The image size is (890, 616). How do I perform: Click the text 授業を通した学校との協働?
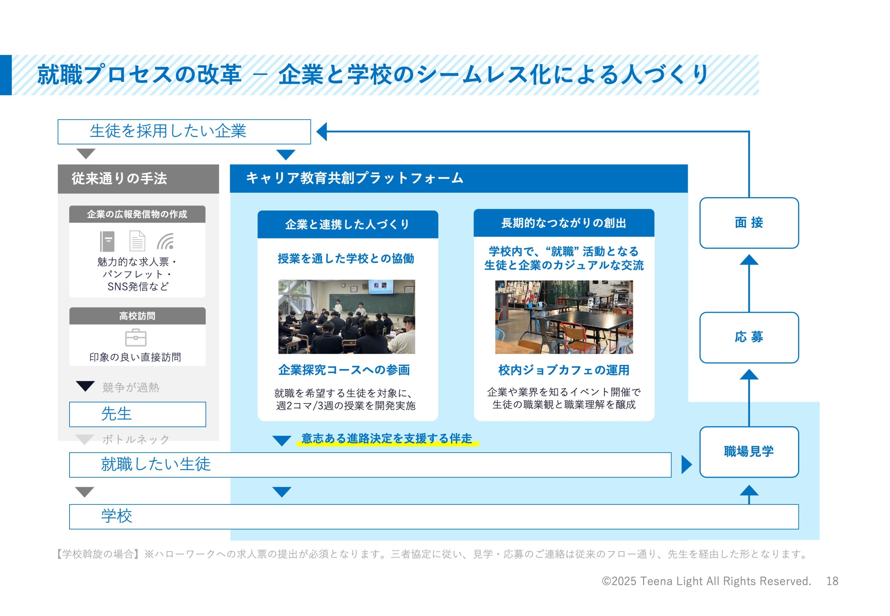pos(346,258)
